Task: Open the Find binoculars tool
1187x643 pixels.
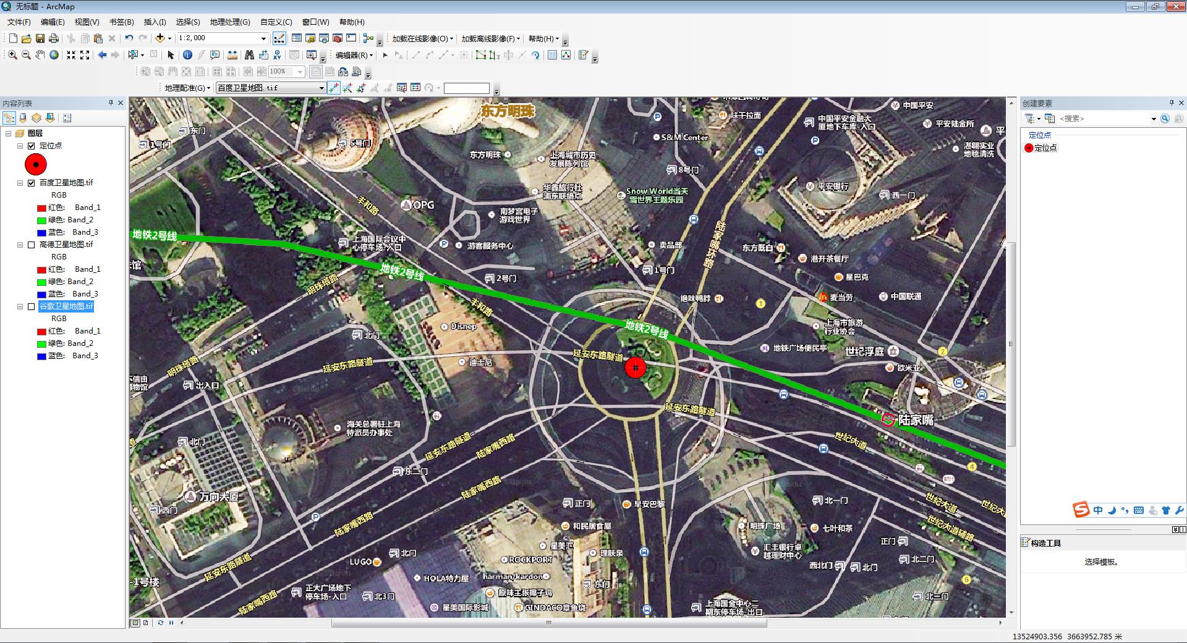Action: (249, 55)
